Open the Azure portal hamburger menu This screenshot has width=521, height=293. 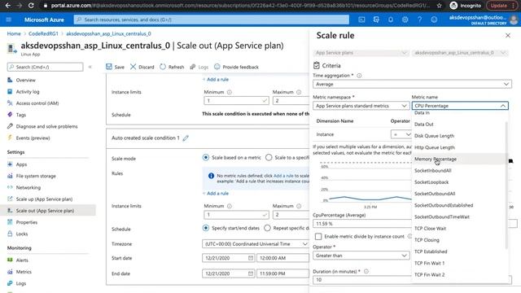coord(9,20)
